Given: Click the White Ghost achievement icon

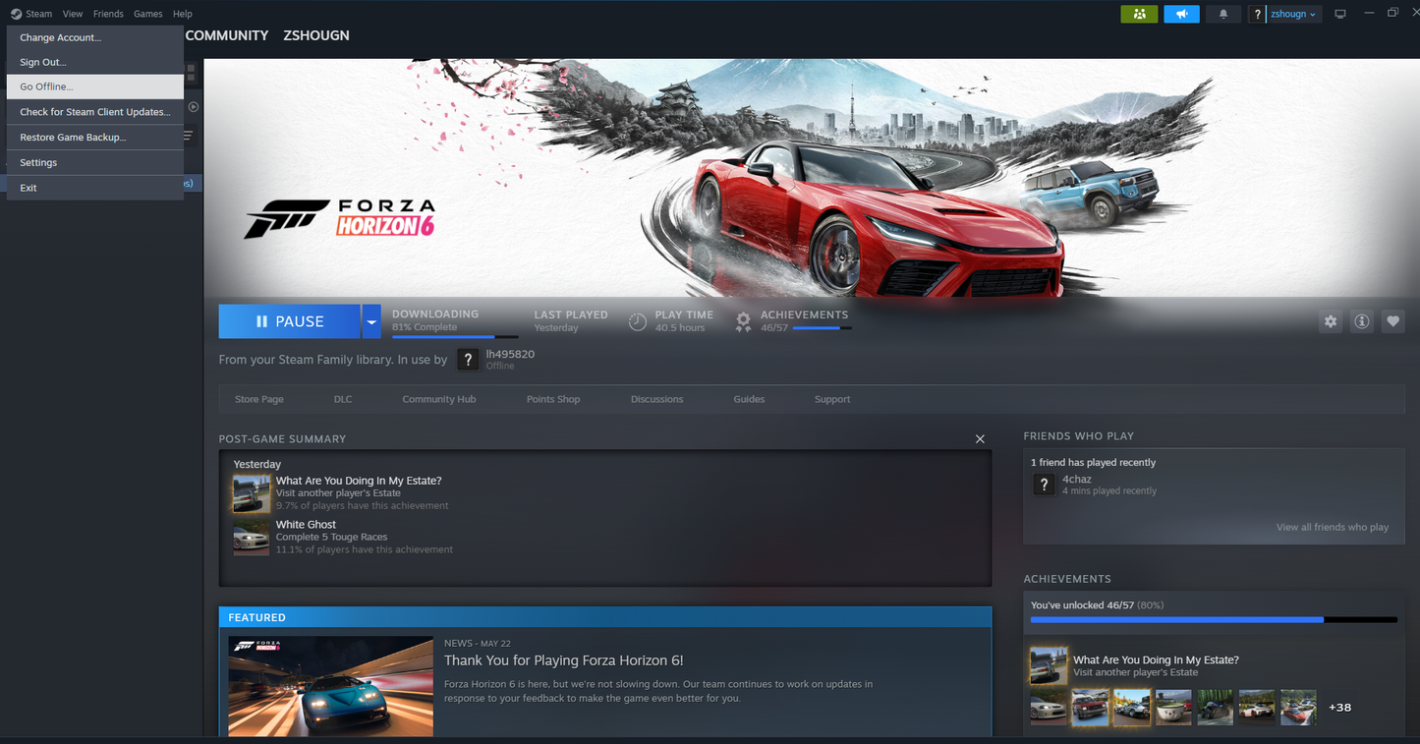Looking at the screenshot, I should [251, 538].
